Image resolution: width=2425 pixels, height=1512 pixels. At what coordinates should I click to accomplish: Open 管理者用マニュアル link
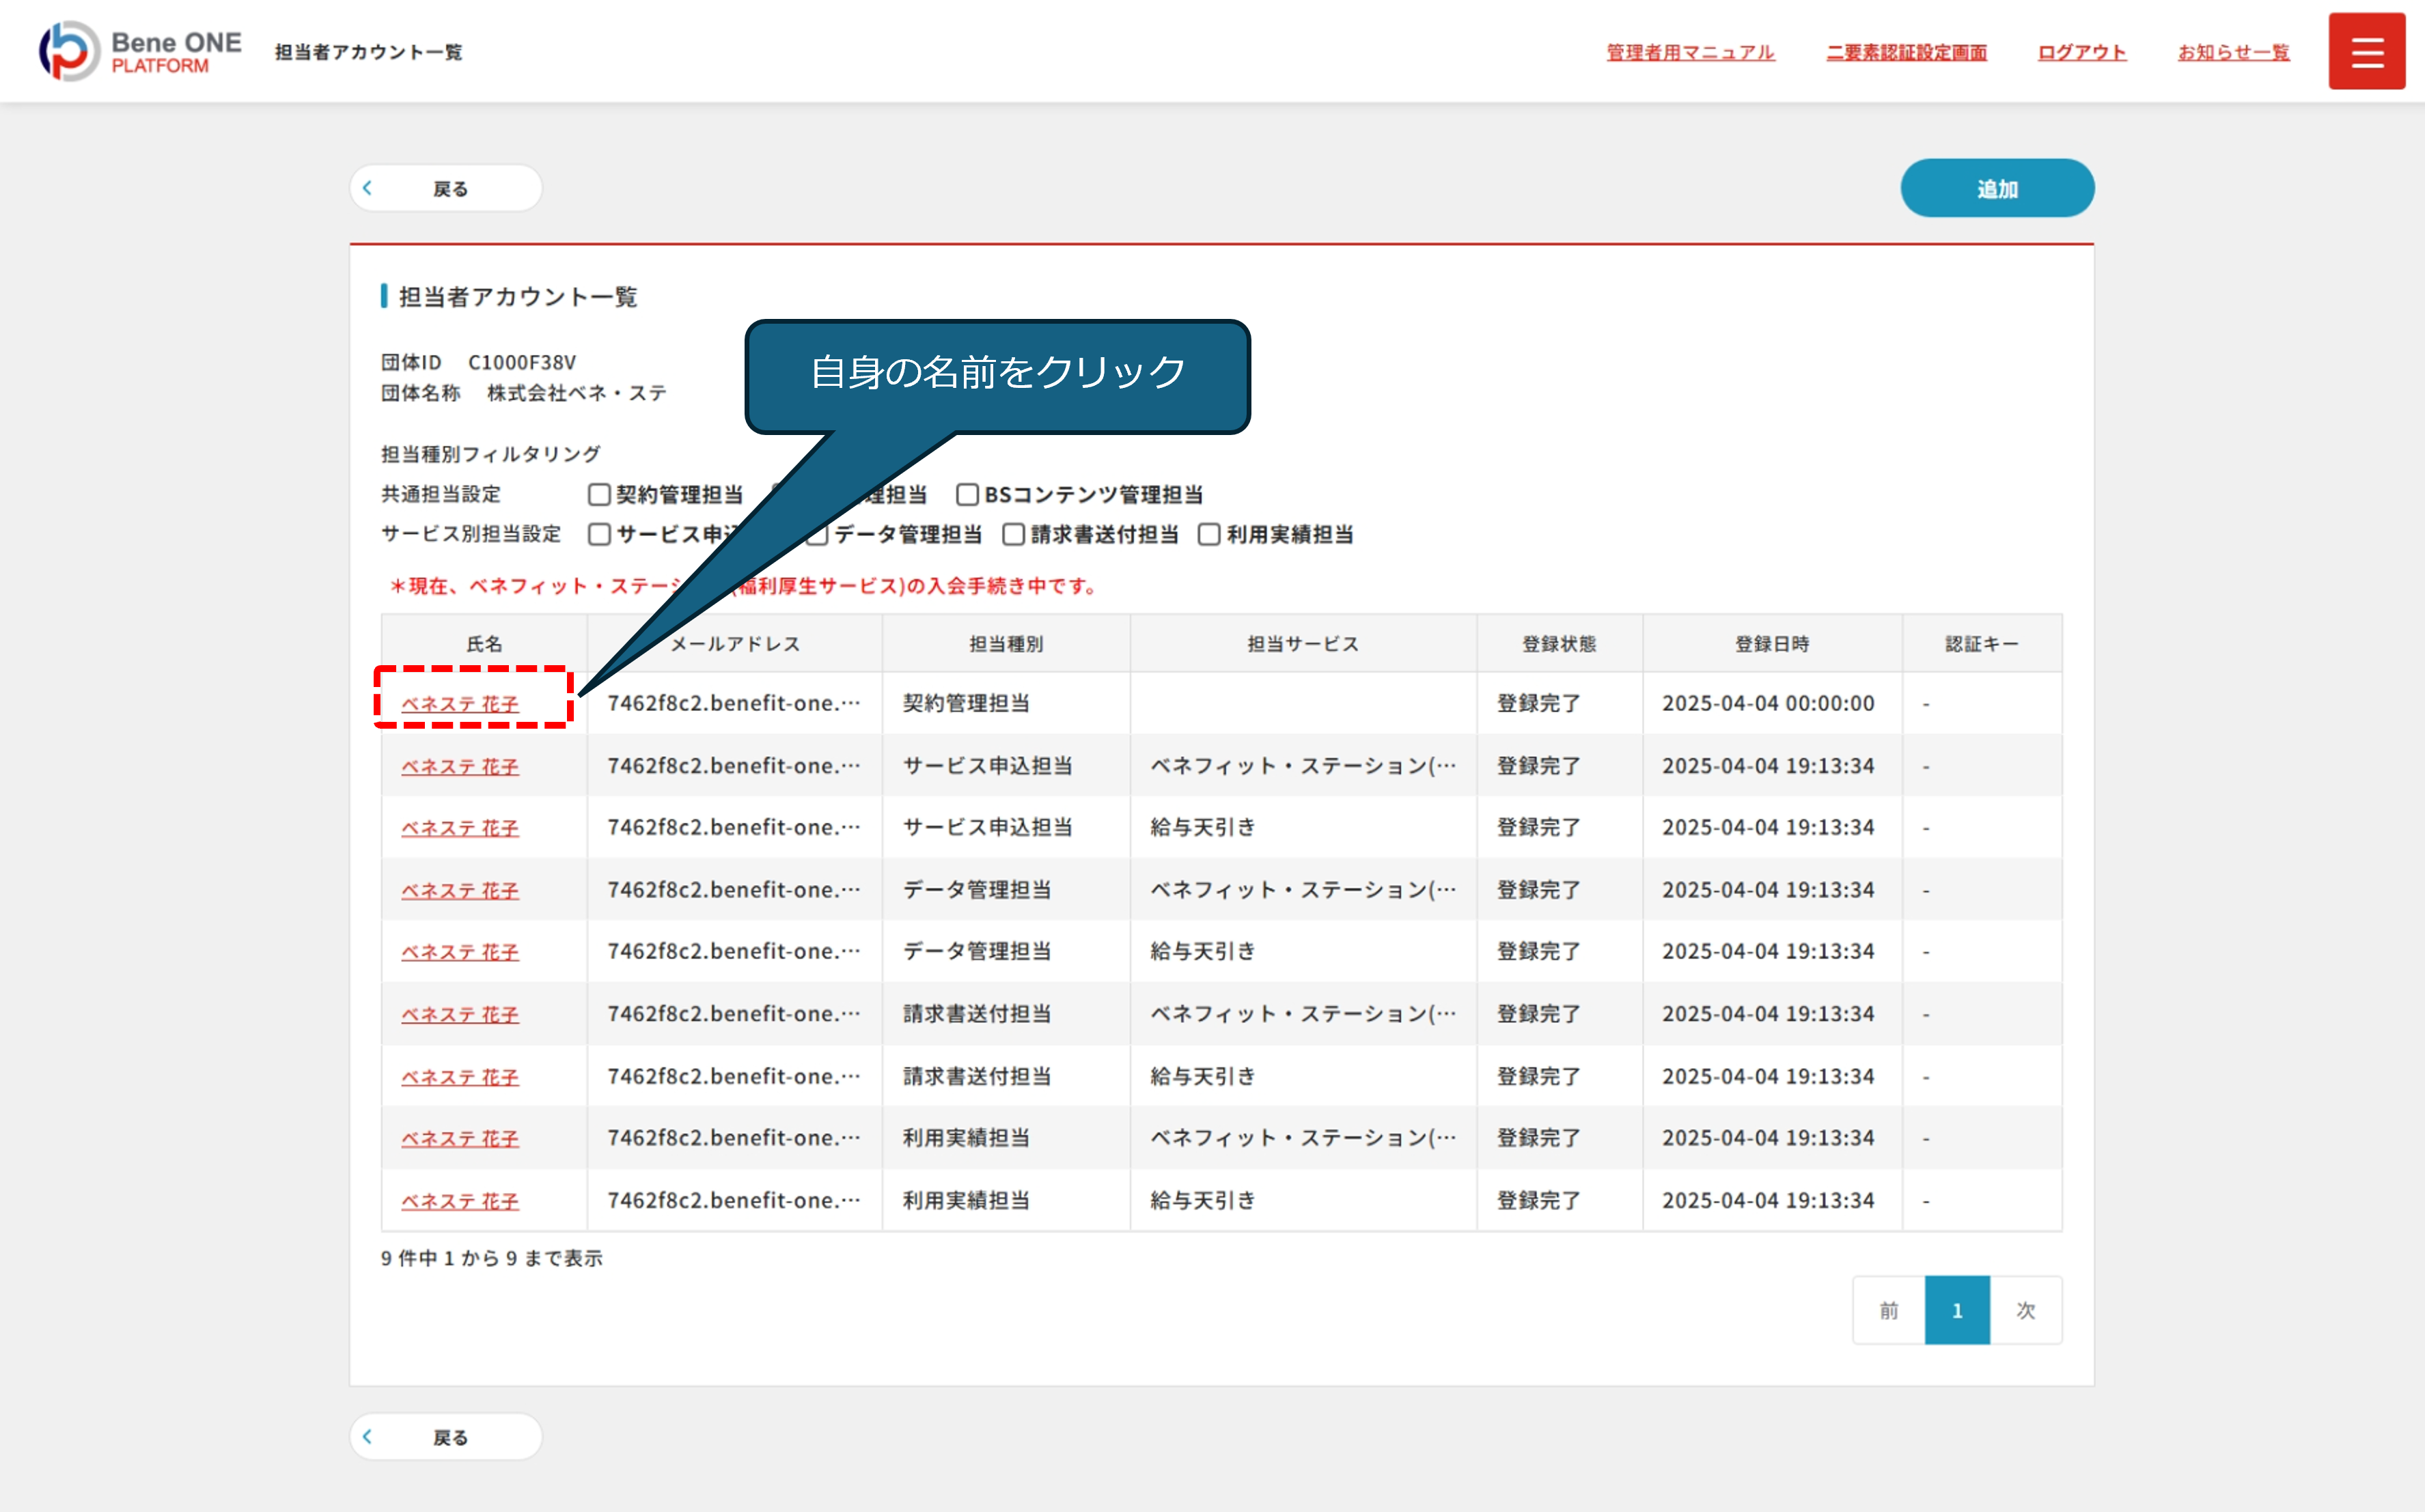click(x=1690, y=52)
